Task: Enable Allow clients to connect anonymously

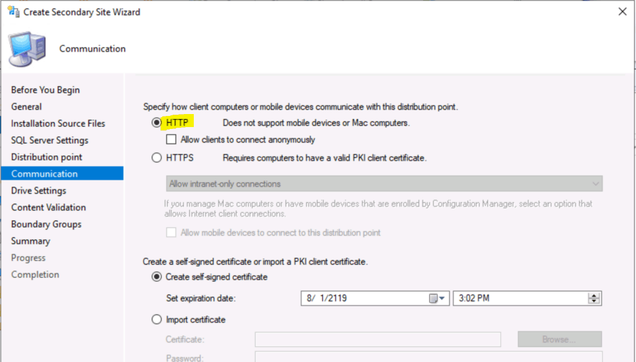Action: click(171, 139)
